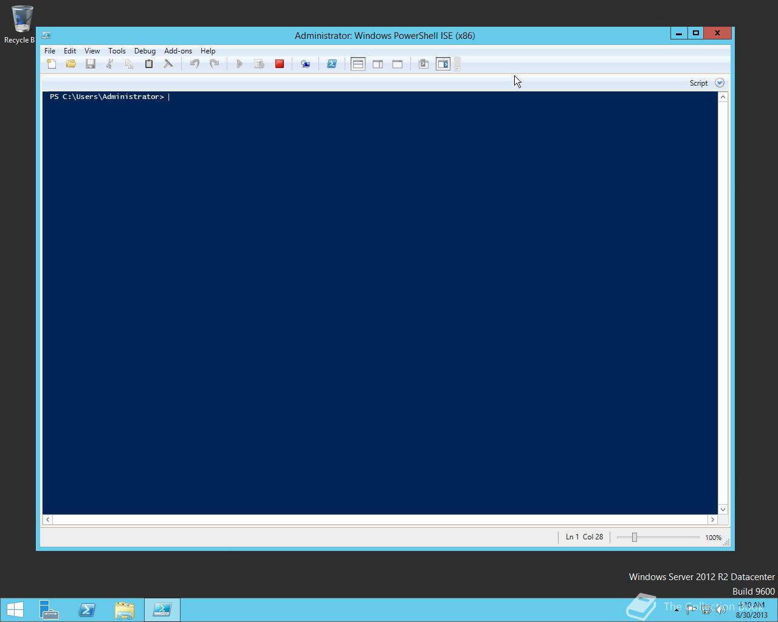The width and height of the screenshot is (778, 622).
Task: Open Server Manager from the taskbar
Action: point(49,609)
